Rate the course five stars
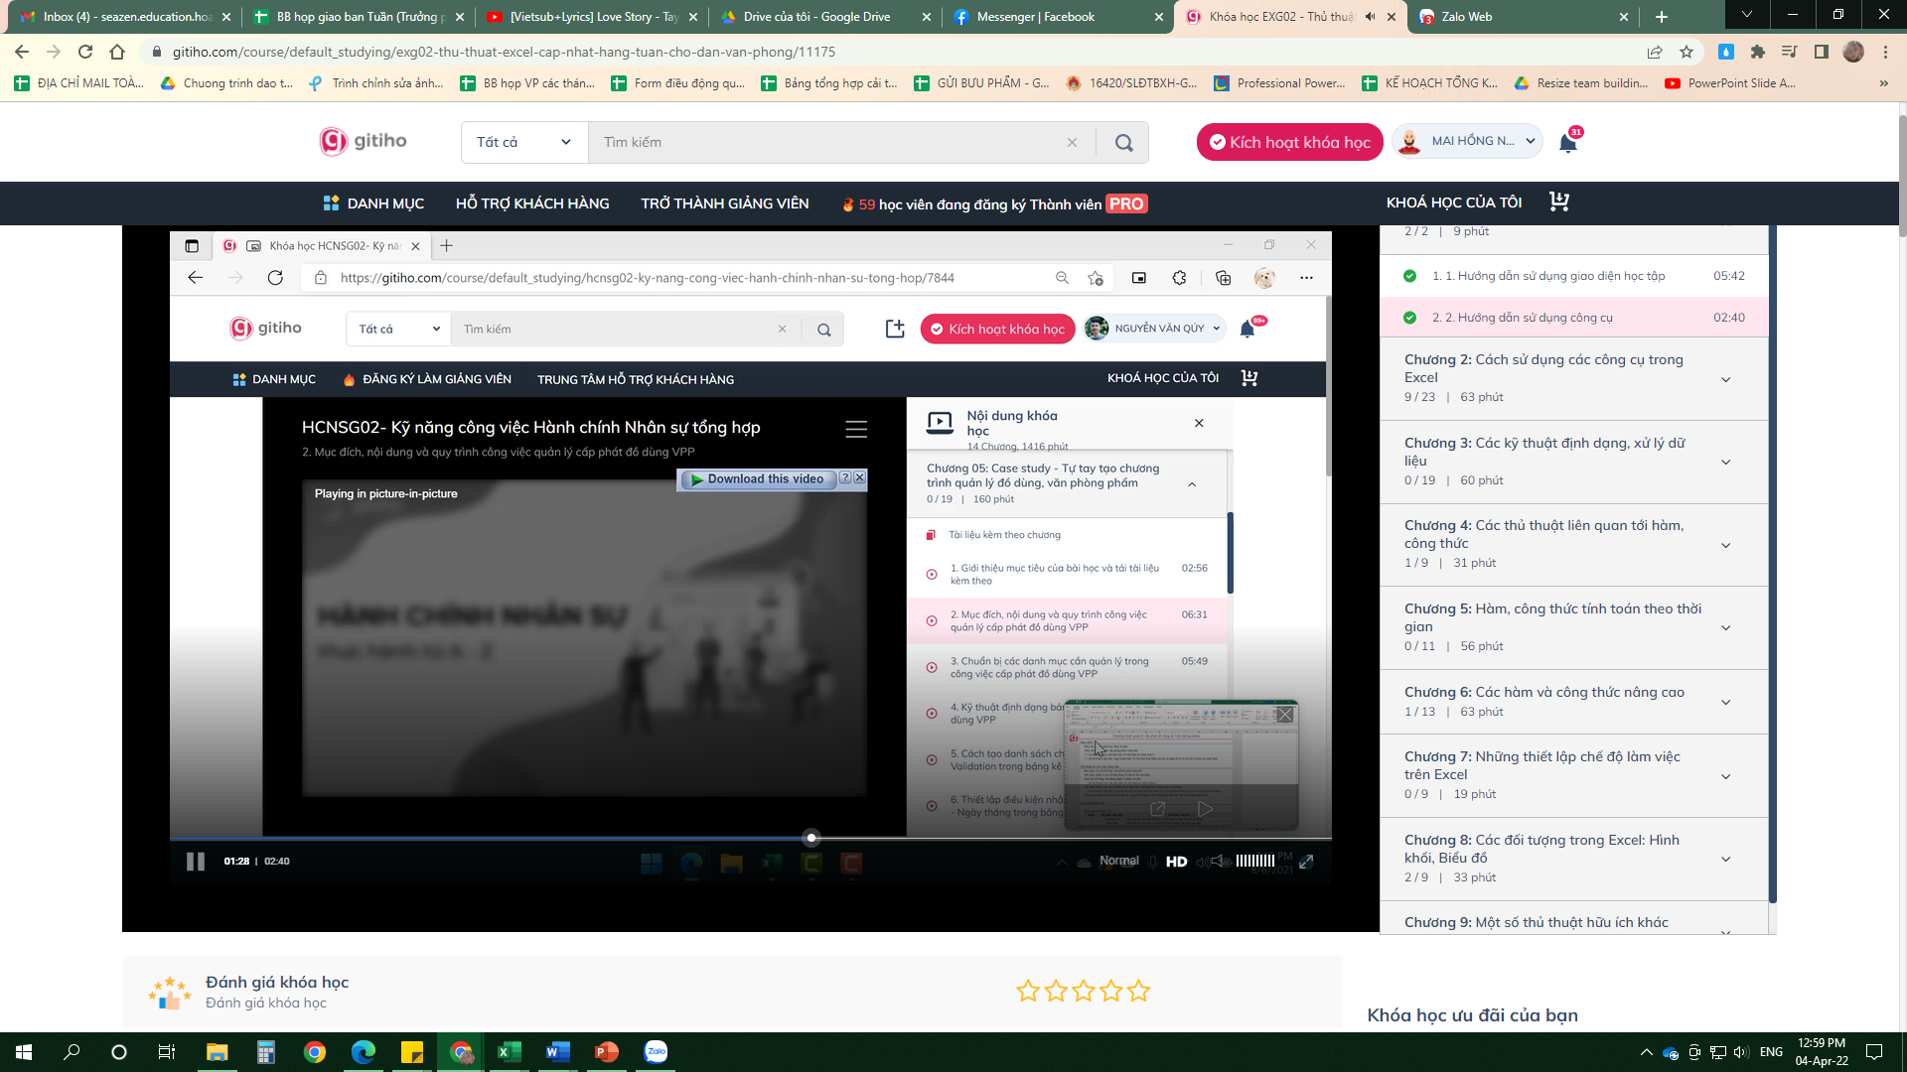Viewport: 1907px width, 1072px height. point(1138,991)
